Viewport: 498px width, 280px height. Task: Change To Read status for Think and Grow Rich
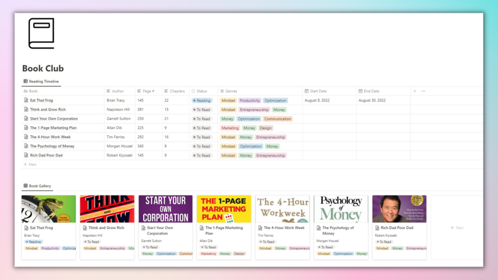tap(201, 110)
